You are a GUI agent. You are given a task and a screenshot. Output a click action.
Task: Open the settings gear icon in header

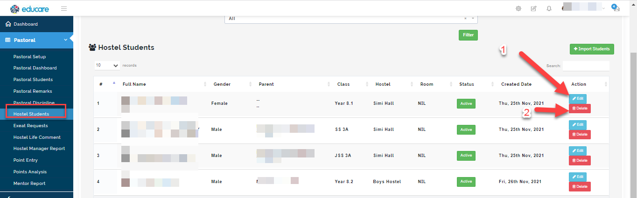pyautogui.click(x=518, y=8)
